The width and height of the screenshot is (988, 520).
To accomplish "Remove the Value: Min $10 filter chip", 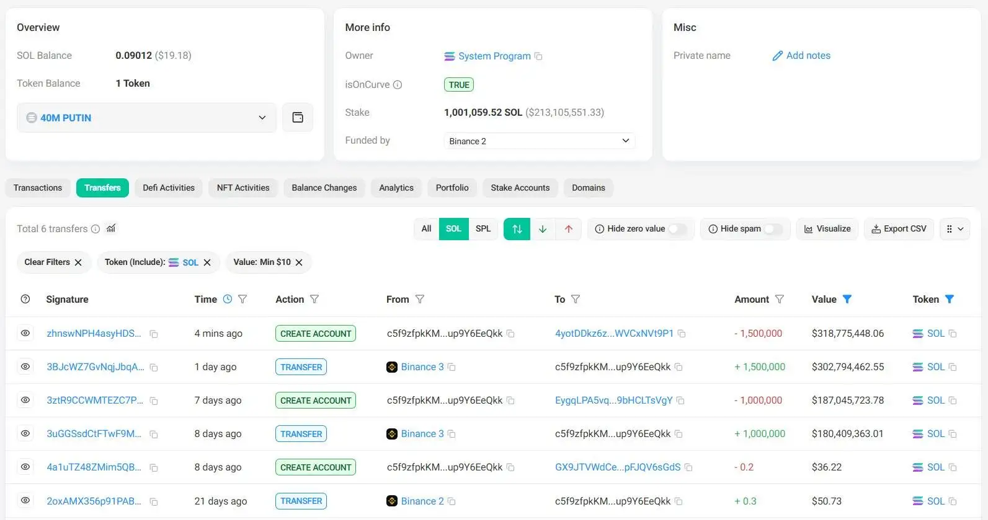I will coord(299,262).
